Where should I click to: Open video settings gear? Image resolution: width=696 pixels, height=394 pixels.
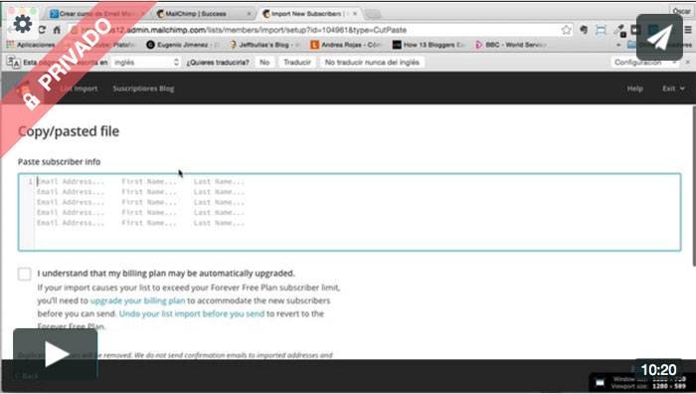click(22, 23)
